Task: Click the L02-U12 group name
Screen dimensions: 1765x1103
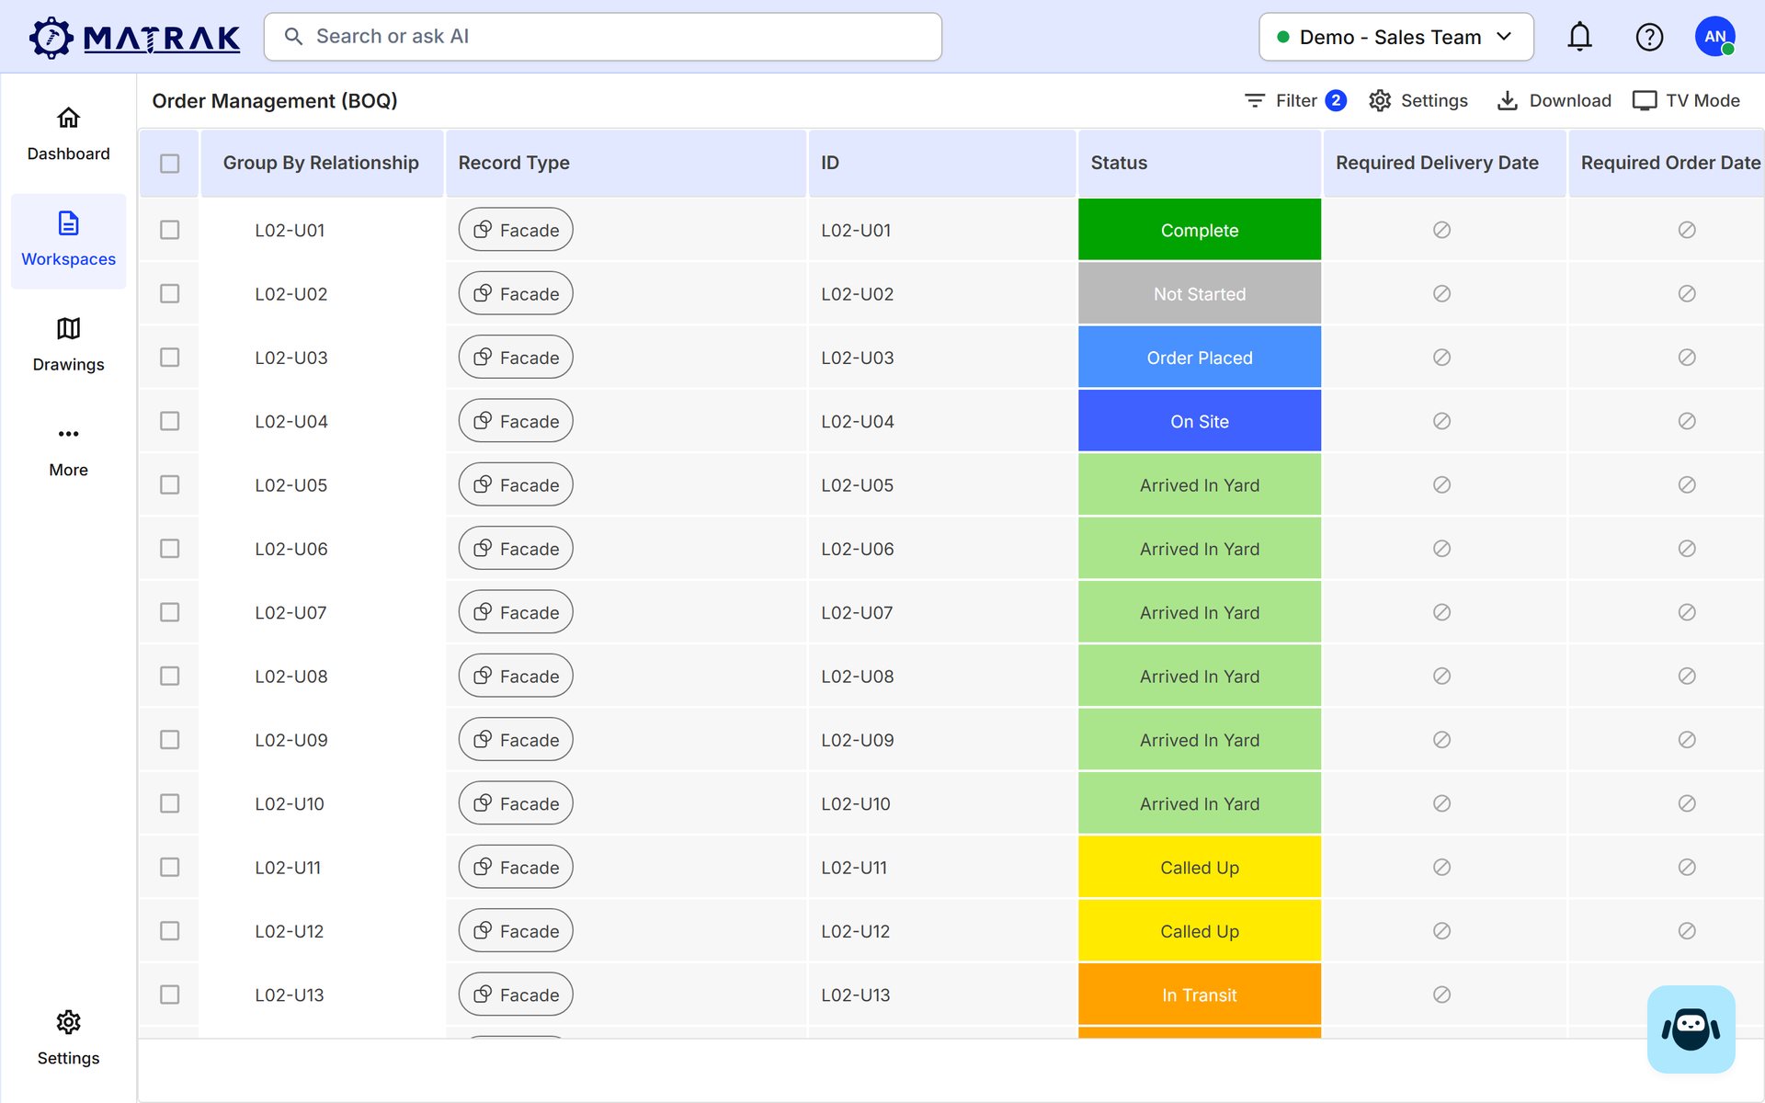Action: 290,931
